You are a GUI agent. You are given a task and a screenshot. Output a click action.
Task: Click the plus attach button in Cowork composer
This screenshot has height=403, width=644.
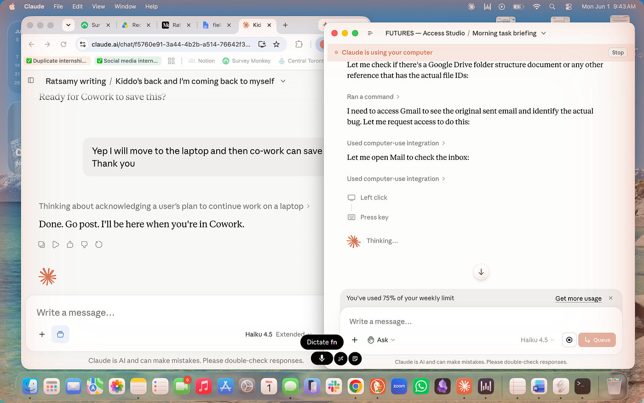pyautogui.click(x=355, y=340)
